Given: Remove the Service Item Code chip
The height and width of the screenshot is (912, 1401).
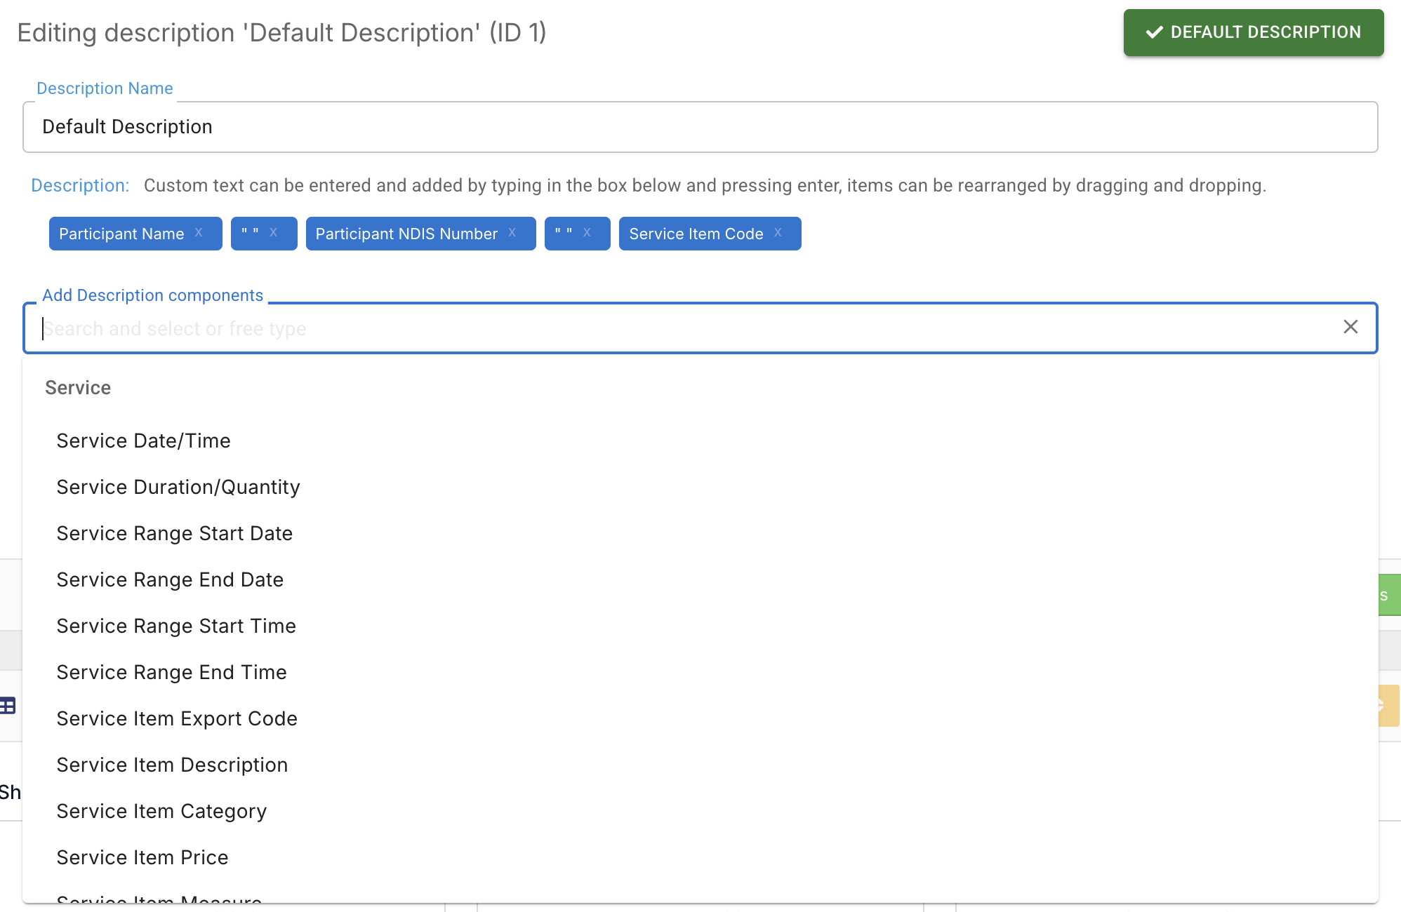Looking at the screenshot, I should tap(778, 233).
